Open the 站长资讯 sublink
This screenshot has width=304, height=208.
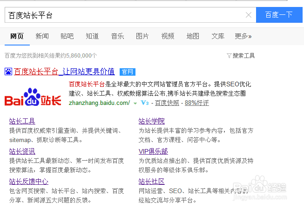click(x=22, y=151)
